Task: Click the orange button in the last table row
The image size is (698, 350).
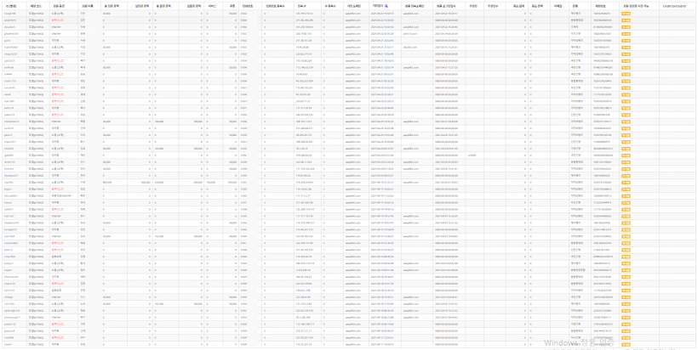Action: click(626, 344)
